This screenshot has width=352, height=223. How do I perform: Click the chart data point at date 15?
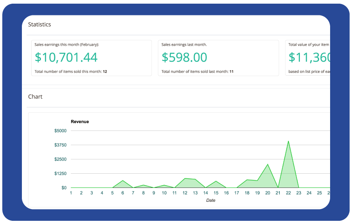click(216, 181)
